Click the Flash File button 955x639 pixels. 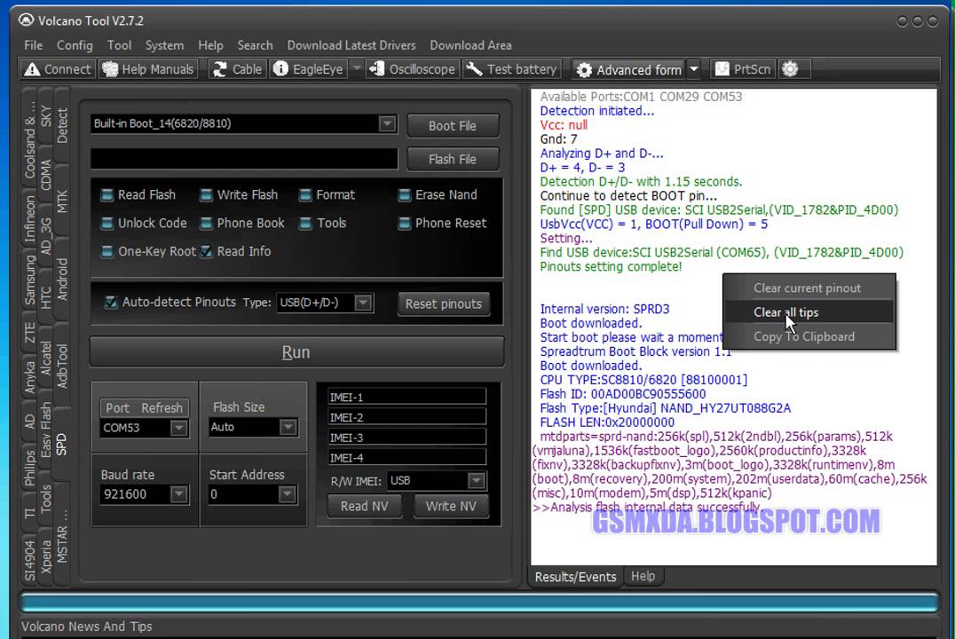click(x=453, y=160)
